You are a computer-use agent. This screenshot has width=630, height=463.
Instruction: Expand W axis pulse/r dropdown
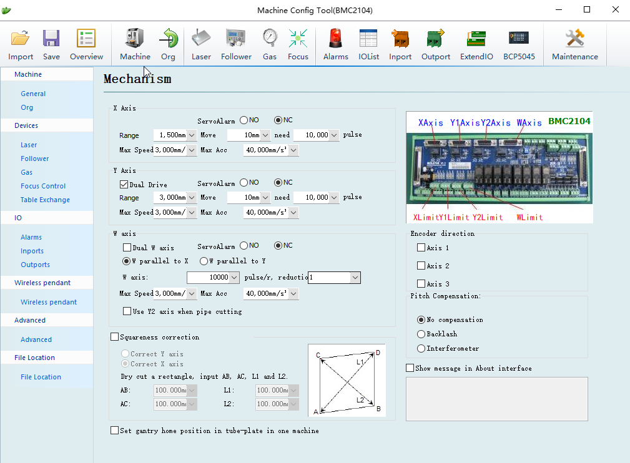click(234, 278)
